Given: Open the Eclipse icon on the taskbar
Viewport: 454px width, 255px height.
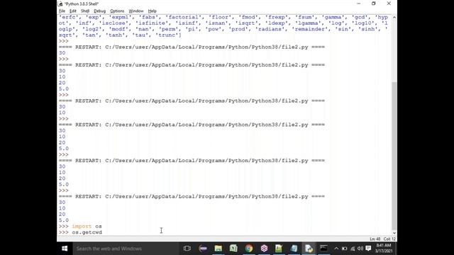Looking at the screenshot, I should click(203, 249).
